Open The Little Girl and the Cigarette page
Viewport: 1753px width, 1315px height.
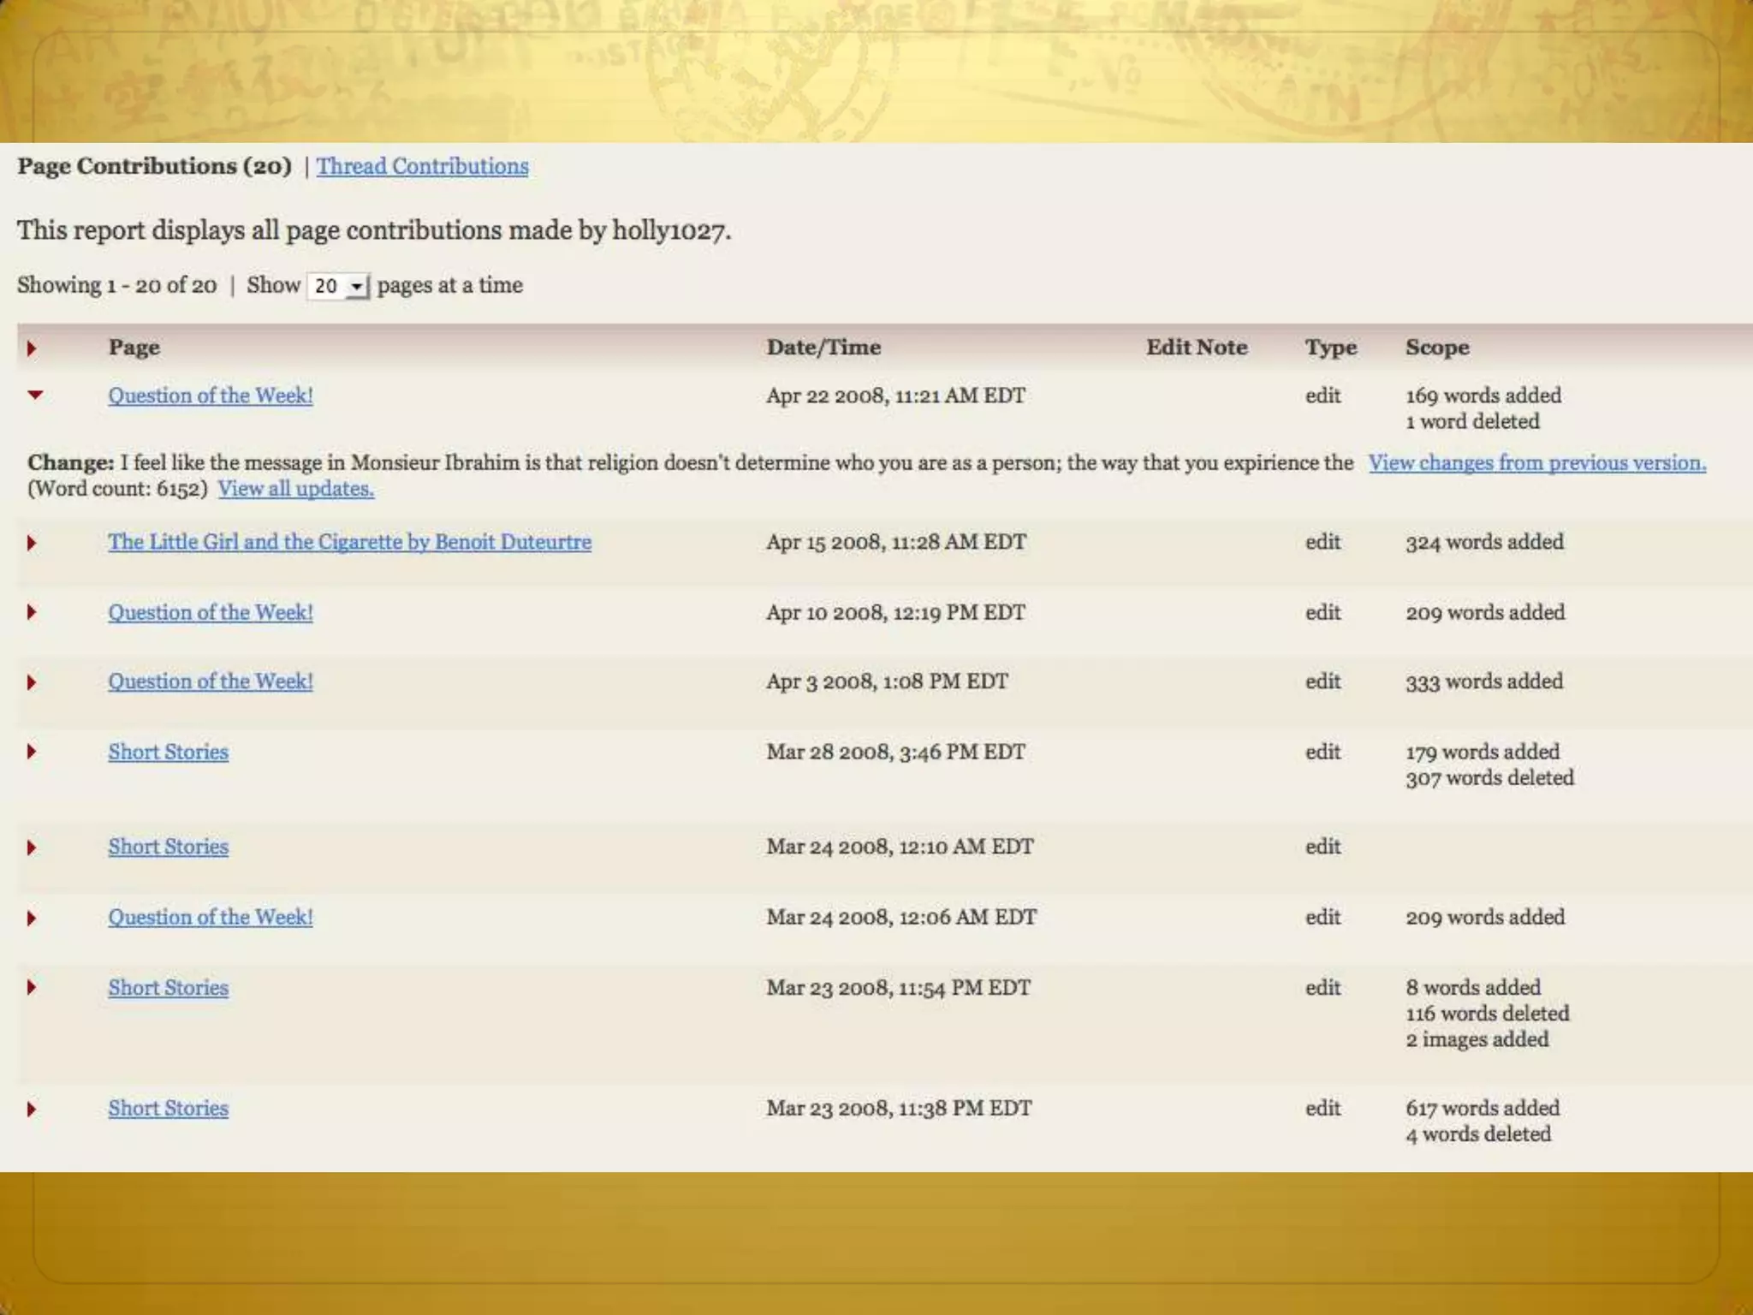pyautogui.click(x=349, y=542)
